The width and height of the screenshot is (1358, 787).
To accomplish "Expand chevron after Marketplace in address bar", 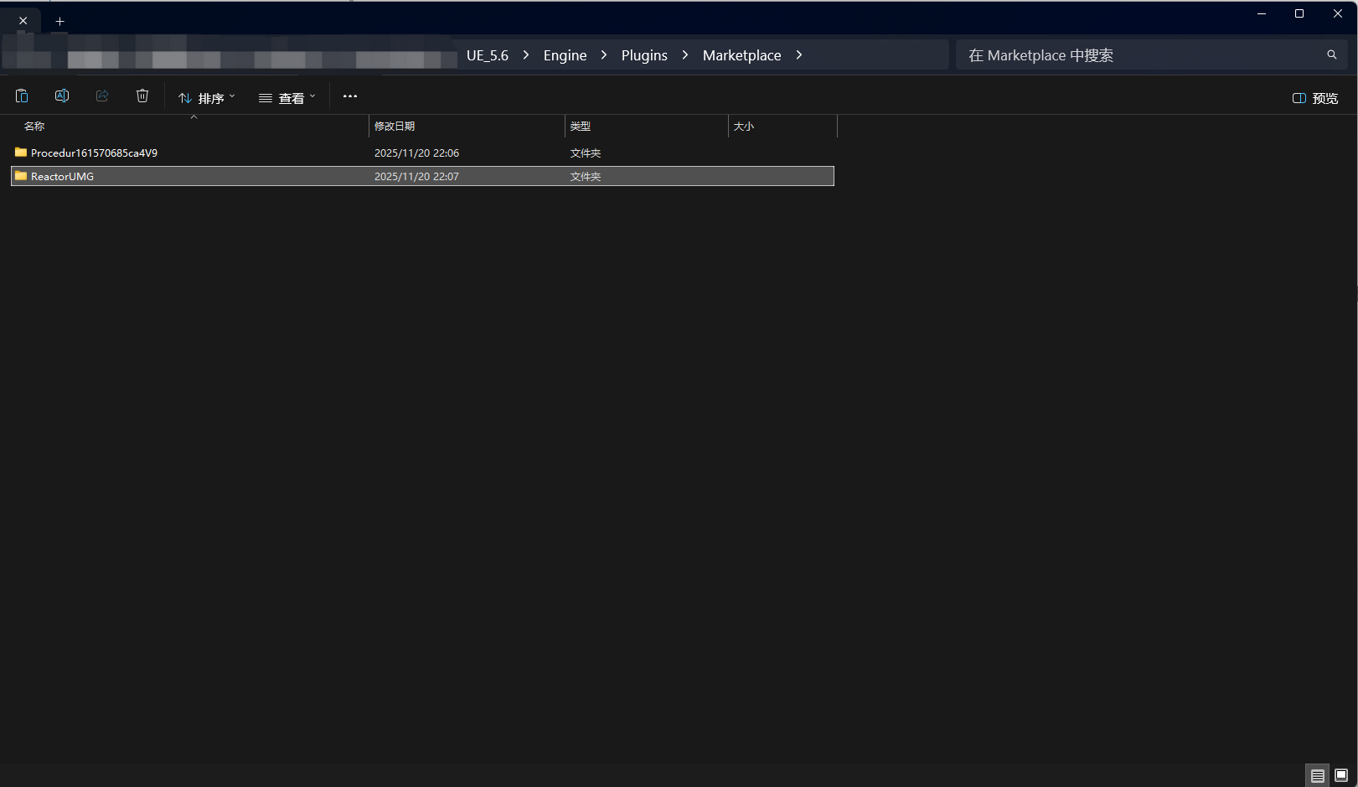I will (799, 55).
